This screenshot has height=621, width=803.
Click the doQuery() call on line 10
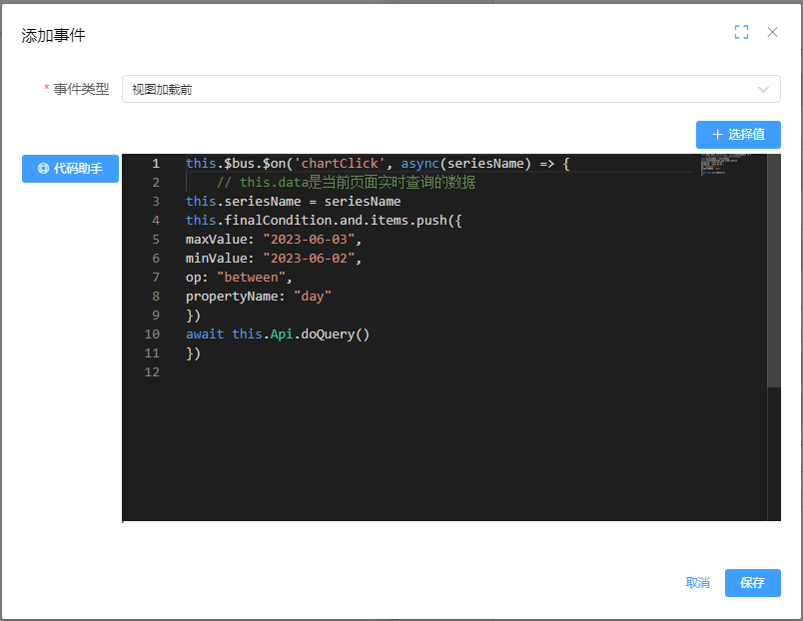coord(335,334)
